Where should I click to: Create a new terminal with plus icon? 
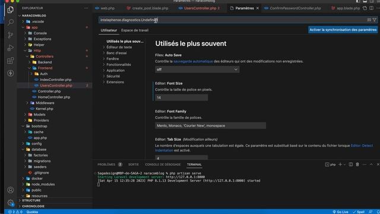(x=340, y=165)
